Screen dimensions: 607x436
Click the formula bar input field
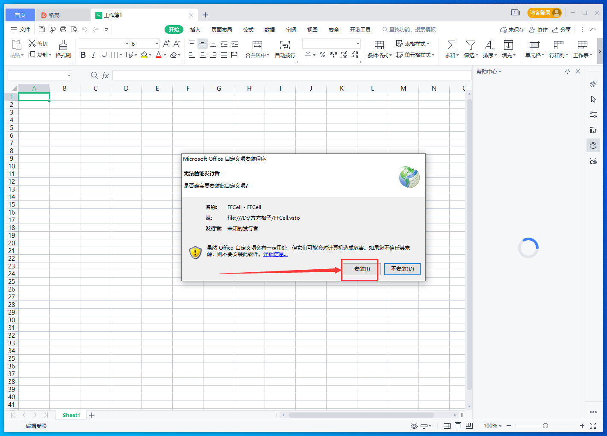(x=292, y=75)
